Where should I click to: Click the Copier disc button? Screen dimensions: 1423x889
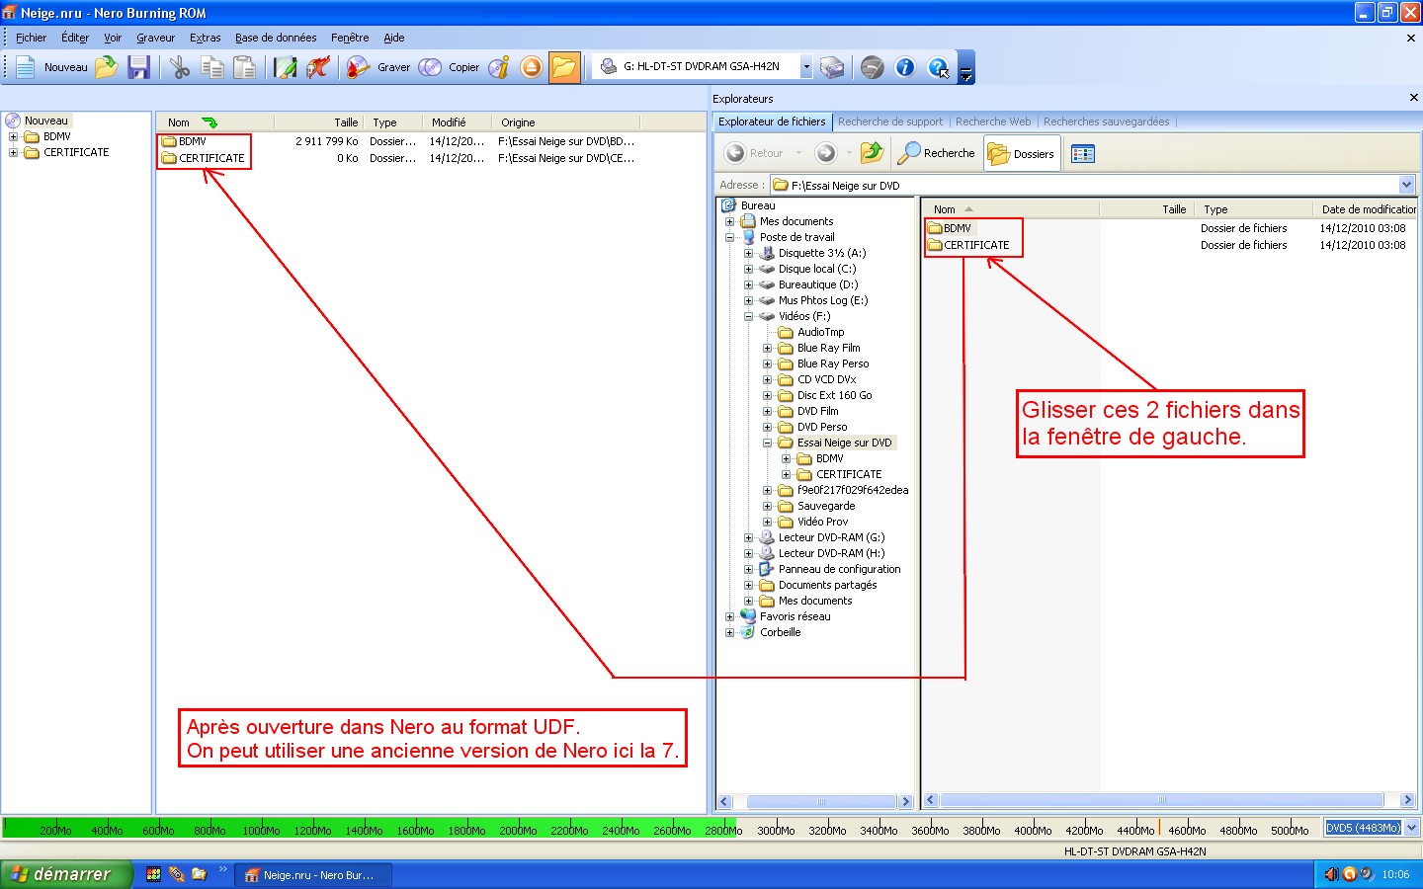(450, 67)
